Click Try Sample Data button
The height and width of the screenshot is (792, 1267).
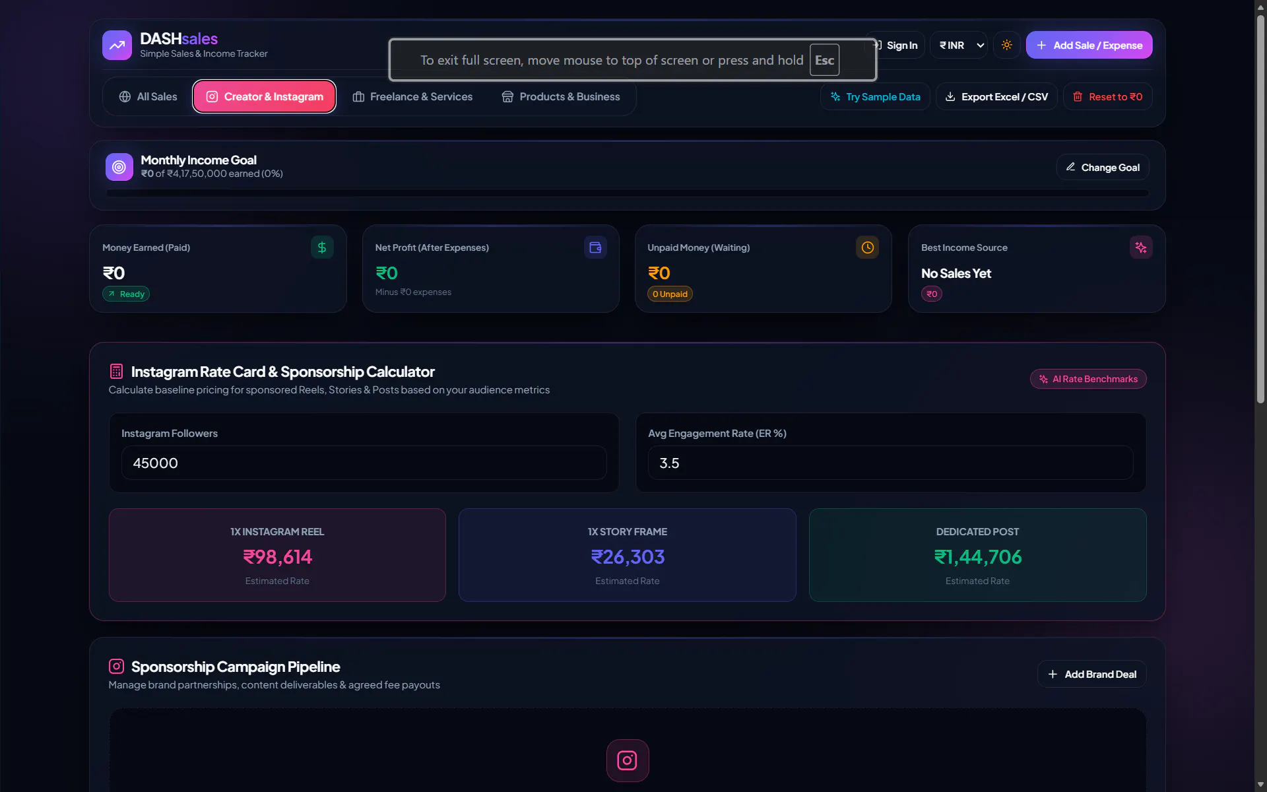click(x=875, y=96)
